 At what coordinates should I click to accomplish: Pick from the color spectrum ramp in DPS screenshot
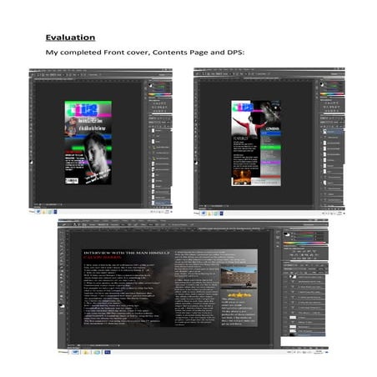point(304,244)
